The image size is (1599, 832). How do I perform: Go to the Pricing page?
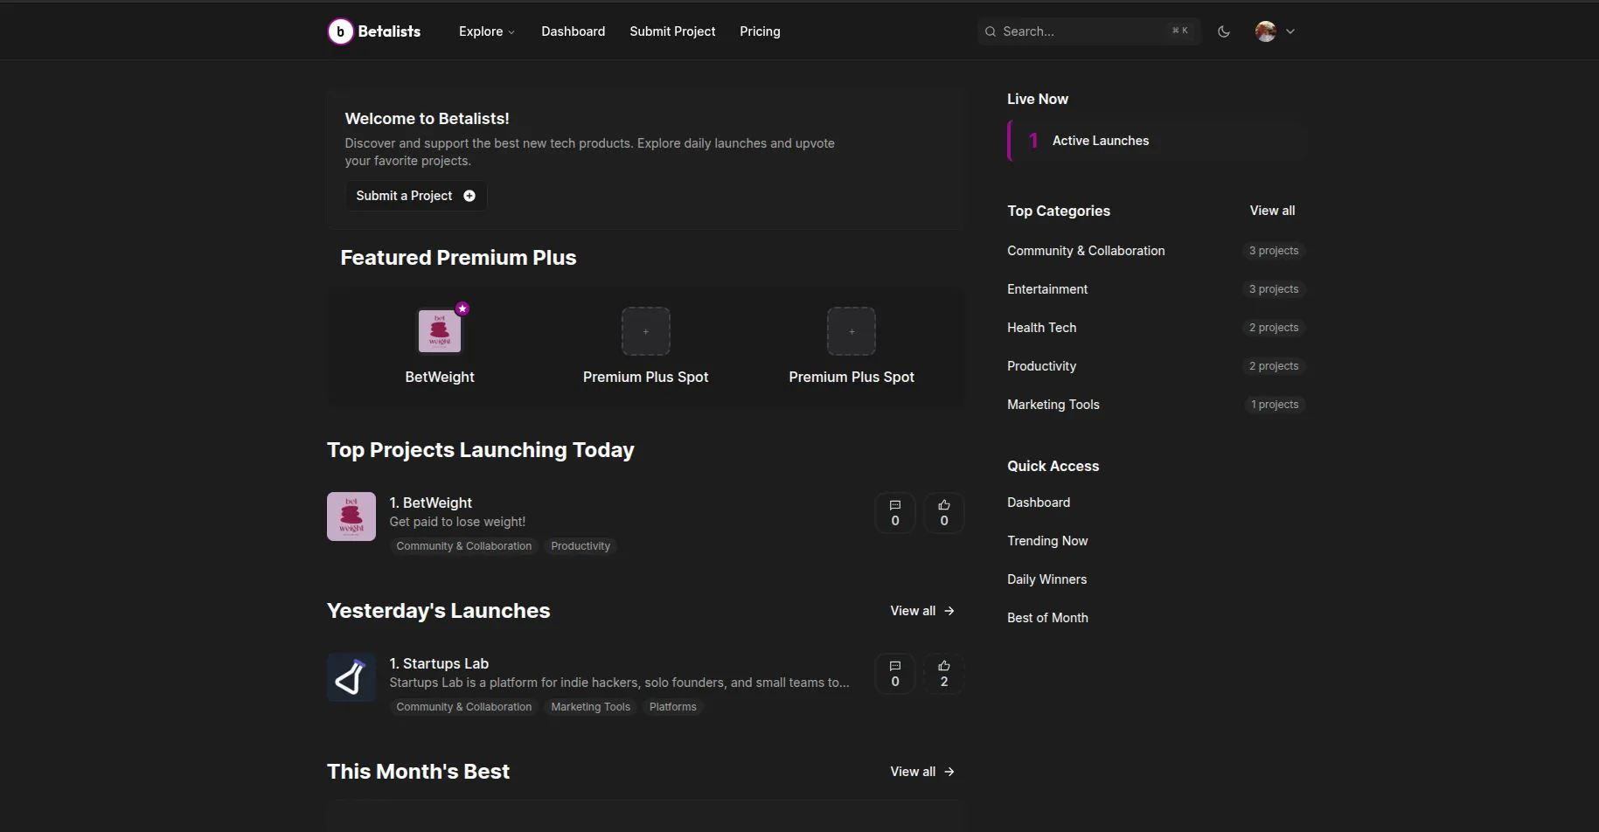pyautogui.click(x=760, y=31)
